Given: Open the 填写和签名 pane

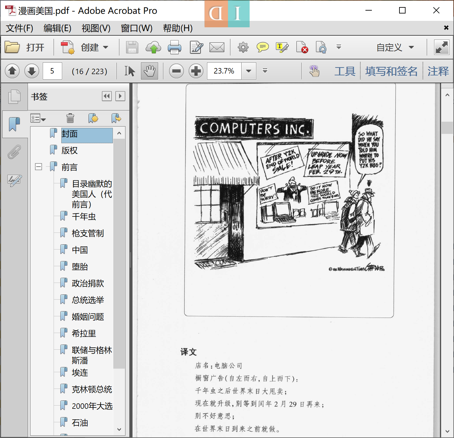Looking at the screenshot, I should (x=391, y=71).
